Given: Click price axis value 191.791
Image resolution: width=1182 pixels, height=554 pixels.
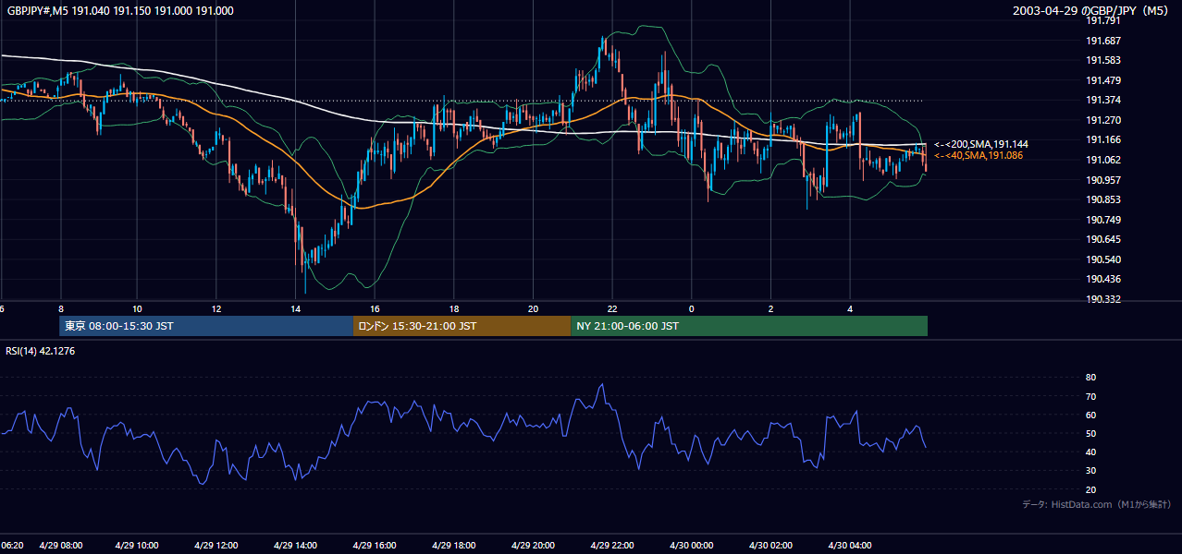Looking at the screenshot, I should 1102,20.
